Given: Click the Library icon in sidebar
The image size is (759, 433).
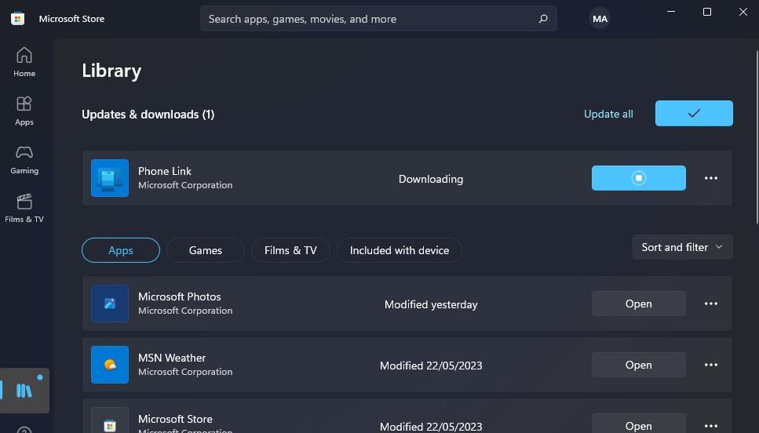Looking at the screenshot, I should (24, 390).
